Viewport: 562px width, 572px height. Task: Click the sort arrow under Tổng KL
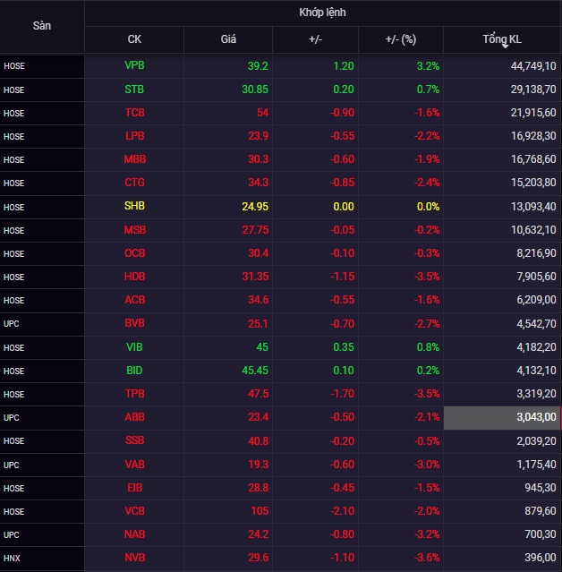[x=505, y=46]
